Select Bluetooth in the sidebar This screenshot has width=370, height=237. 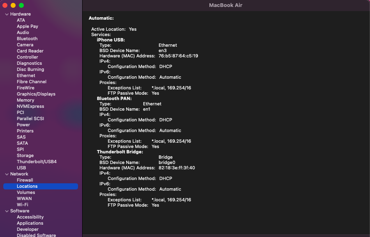pyautogui.click(x=27, y=39)
